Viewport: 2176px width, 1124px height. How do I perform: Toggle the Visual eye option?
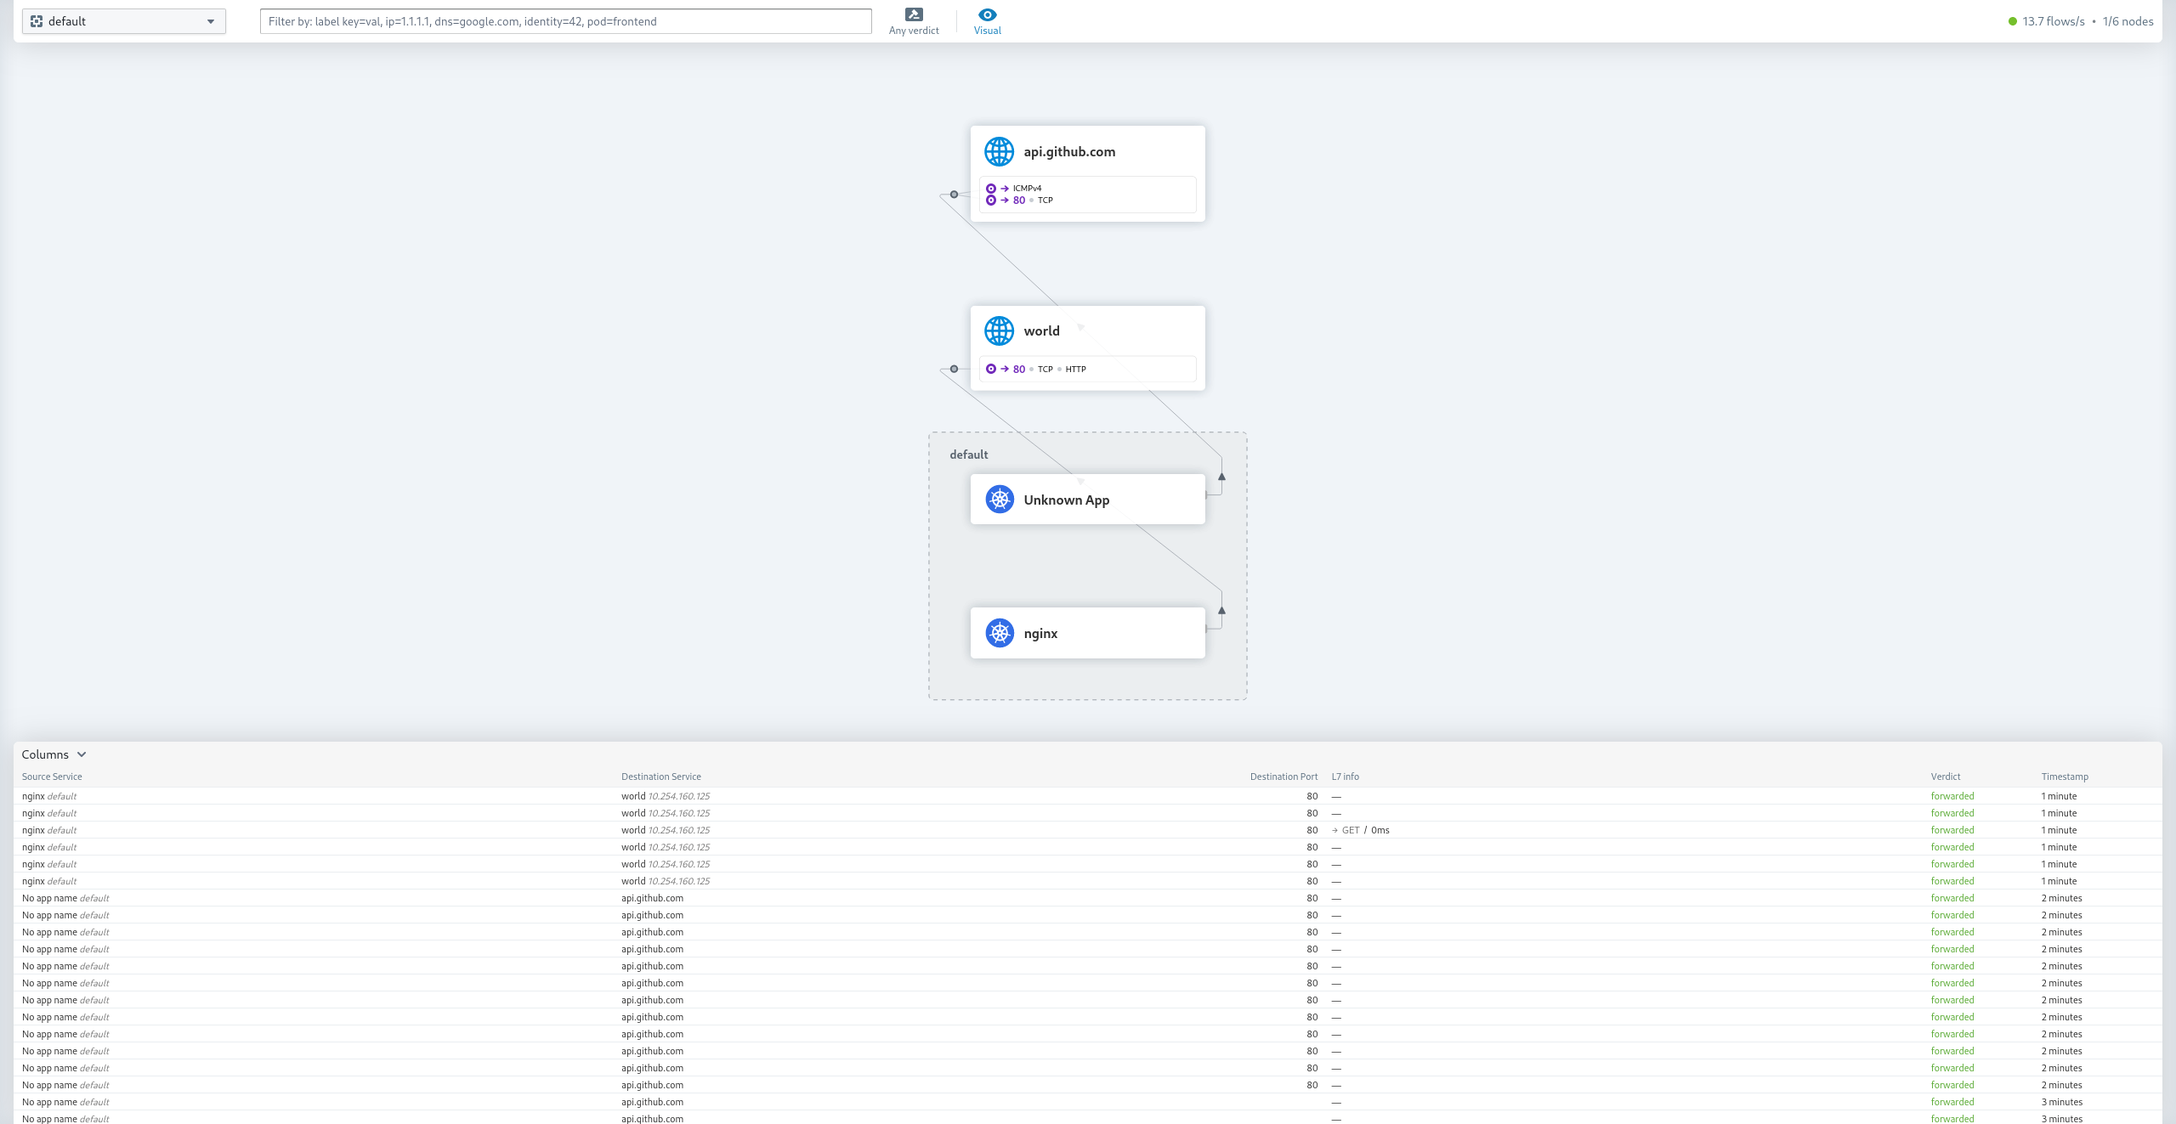(987, 21)
